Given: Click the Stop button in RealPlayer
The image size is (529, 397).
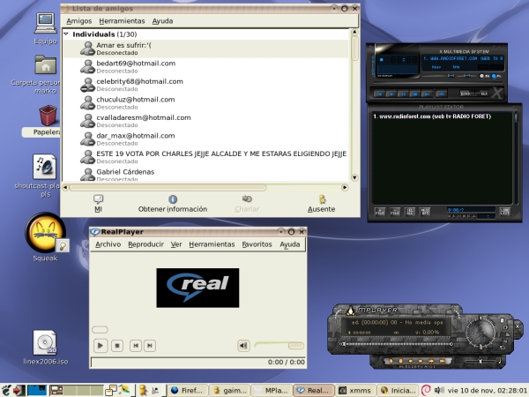Looking at the screenshot, I should point(118,346).
